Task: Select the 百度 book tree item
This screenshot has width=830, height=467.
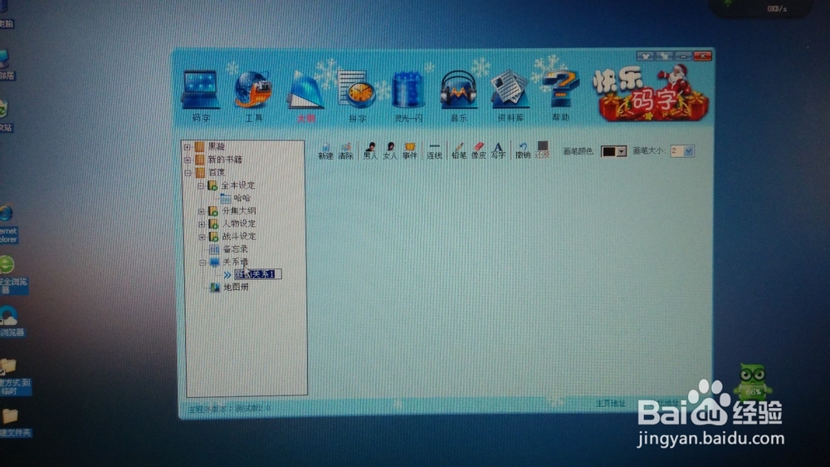Action: [217, 172]
